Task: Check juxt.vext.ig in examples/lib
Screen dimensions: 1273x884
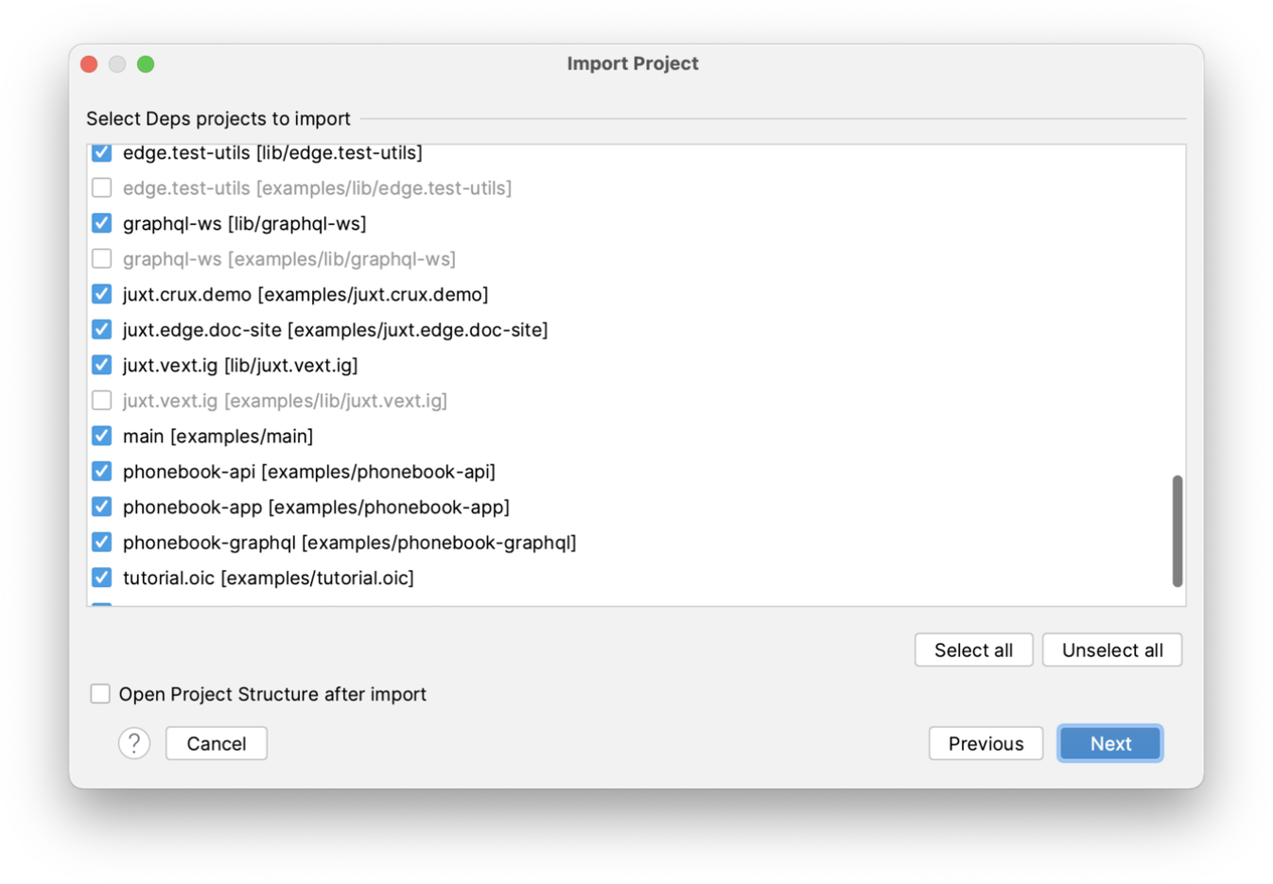Action: point(102,401)
